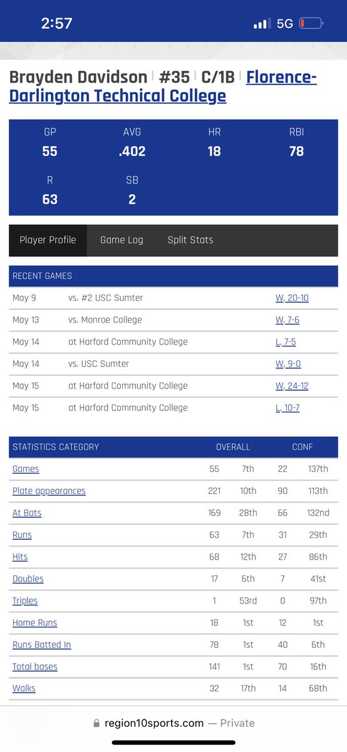The height and width of the screenshot is (752, 347).
Task: Switch to the Split Stats tab
Action: pos(190,240)
